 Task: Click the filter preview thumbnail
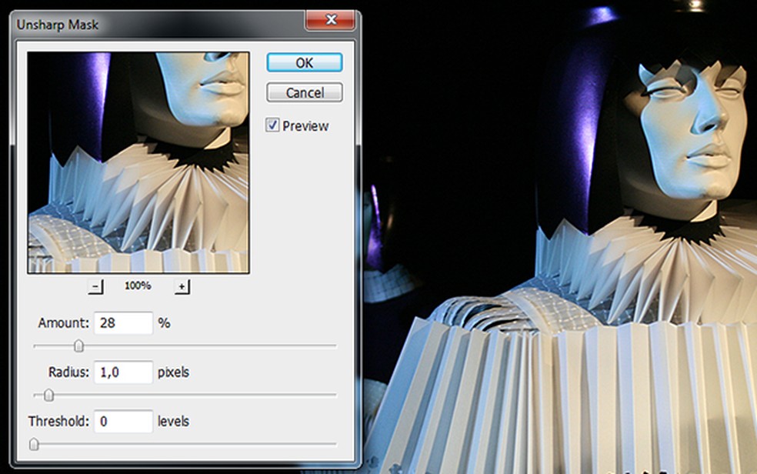click(138, 162)
